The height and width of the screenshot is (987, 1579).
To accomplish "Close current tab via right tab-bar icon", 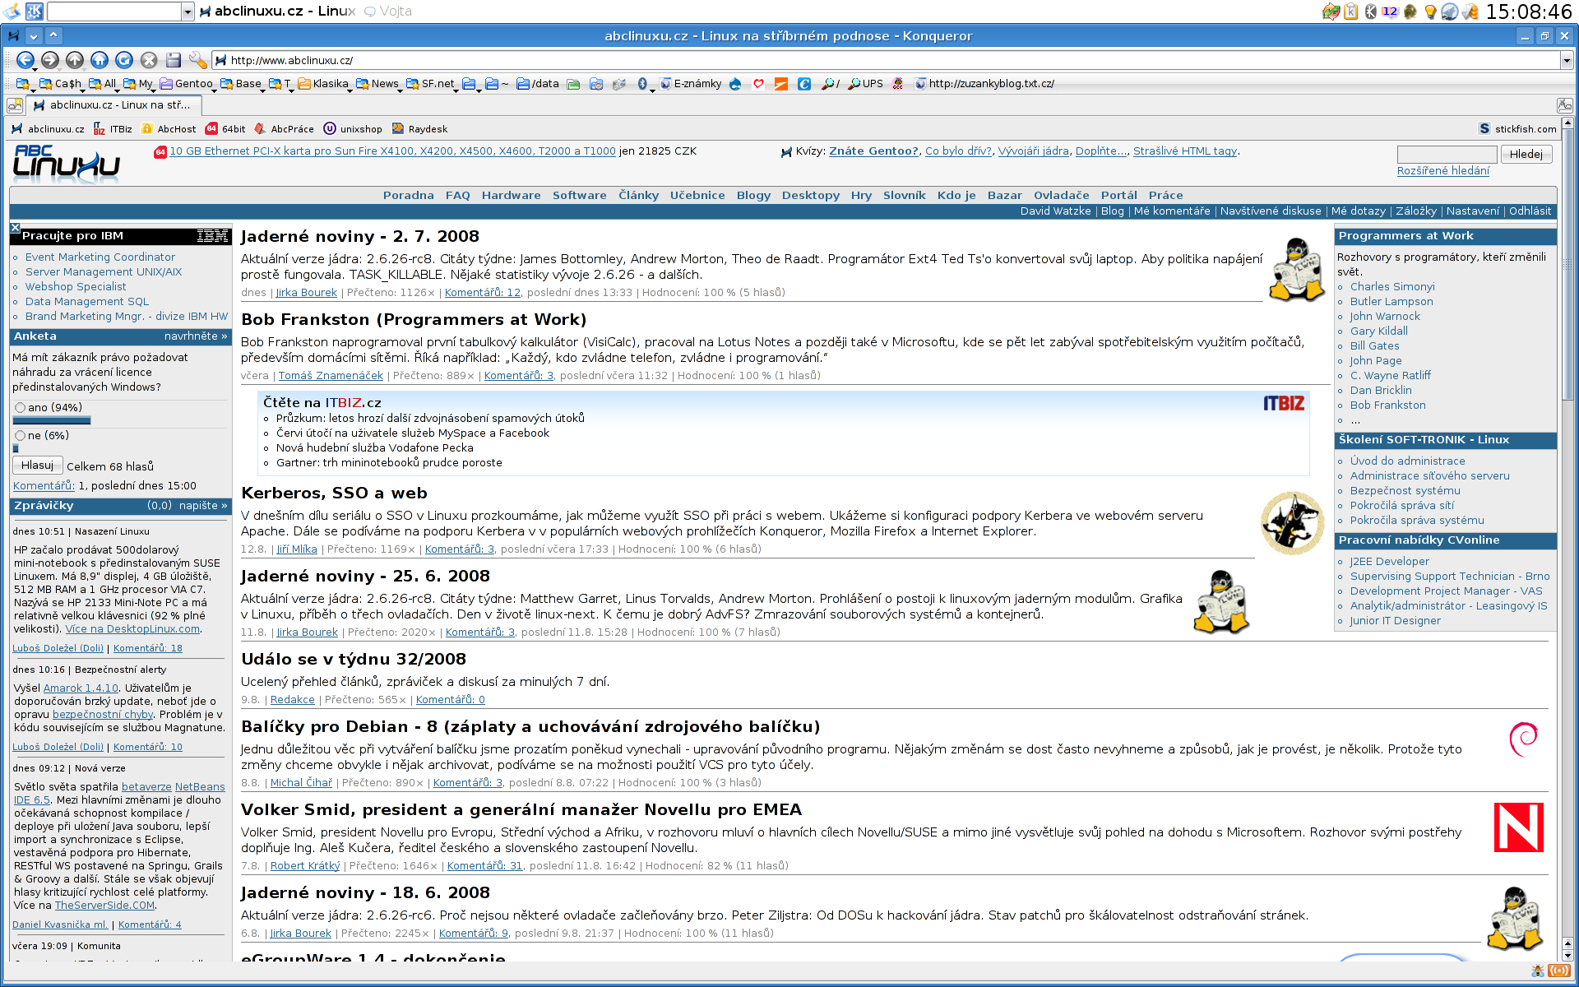I will (1564, 105).
